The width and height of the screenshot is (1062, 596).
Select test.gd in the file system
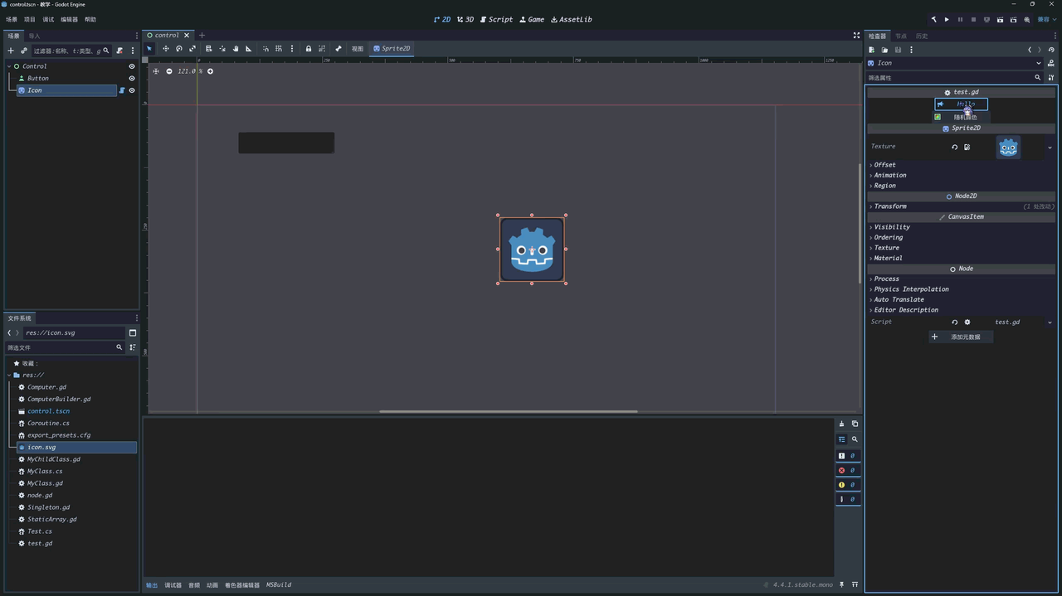pyautogui.click(x=40, y=544)
